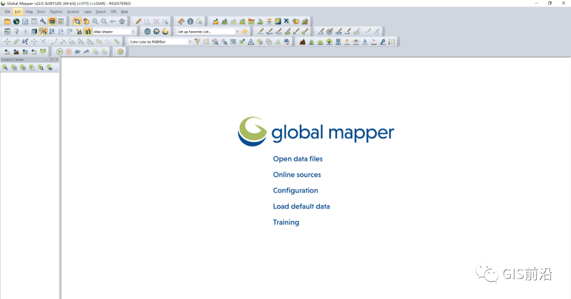Click the heat-map density grid icon

point(278,22)
